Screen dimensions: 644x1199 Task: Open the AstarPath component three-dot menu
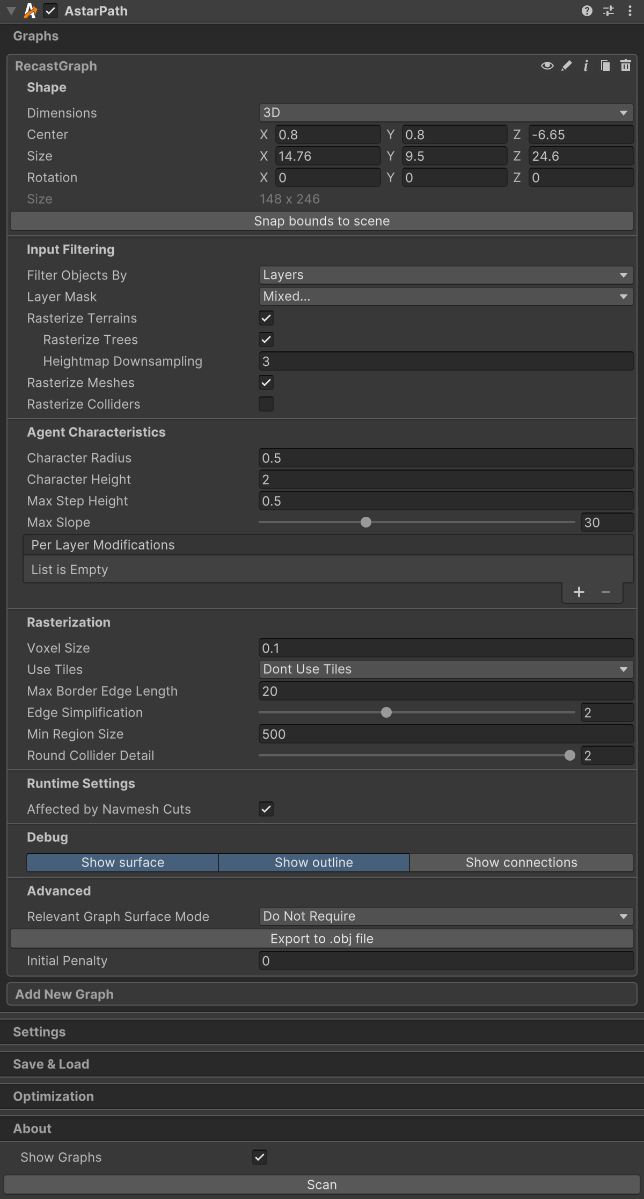pyautogui.click(x=630, y=11)
